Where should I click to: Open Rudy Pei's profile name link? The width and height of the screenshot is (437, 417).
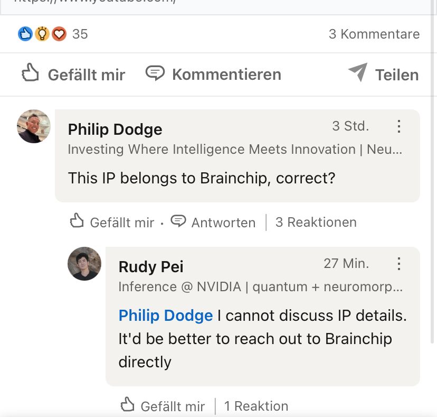(x=151, y=266)
